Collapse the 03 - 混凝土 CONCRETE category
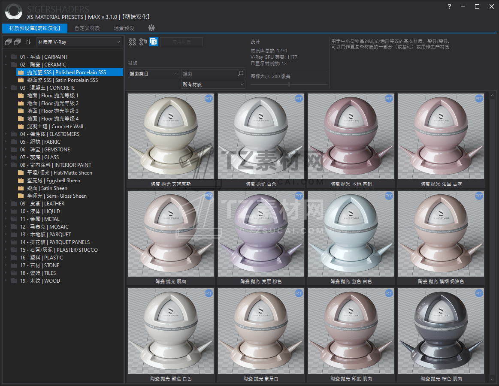 [6, 88]
